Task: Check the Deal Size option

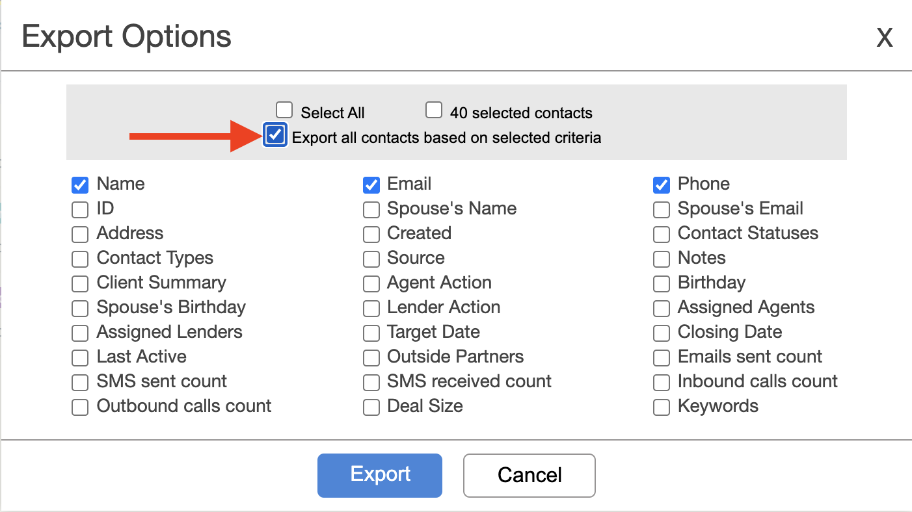Action: (371, 407)
